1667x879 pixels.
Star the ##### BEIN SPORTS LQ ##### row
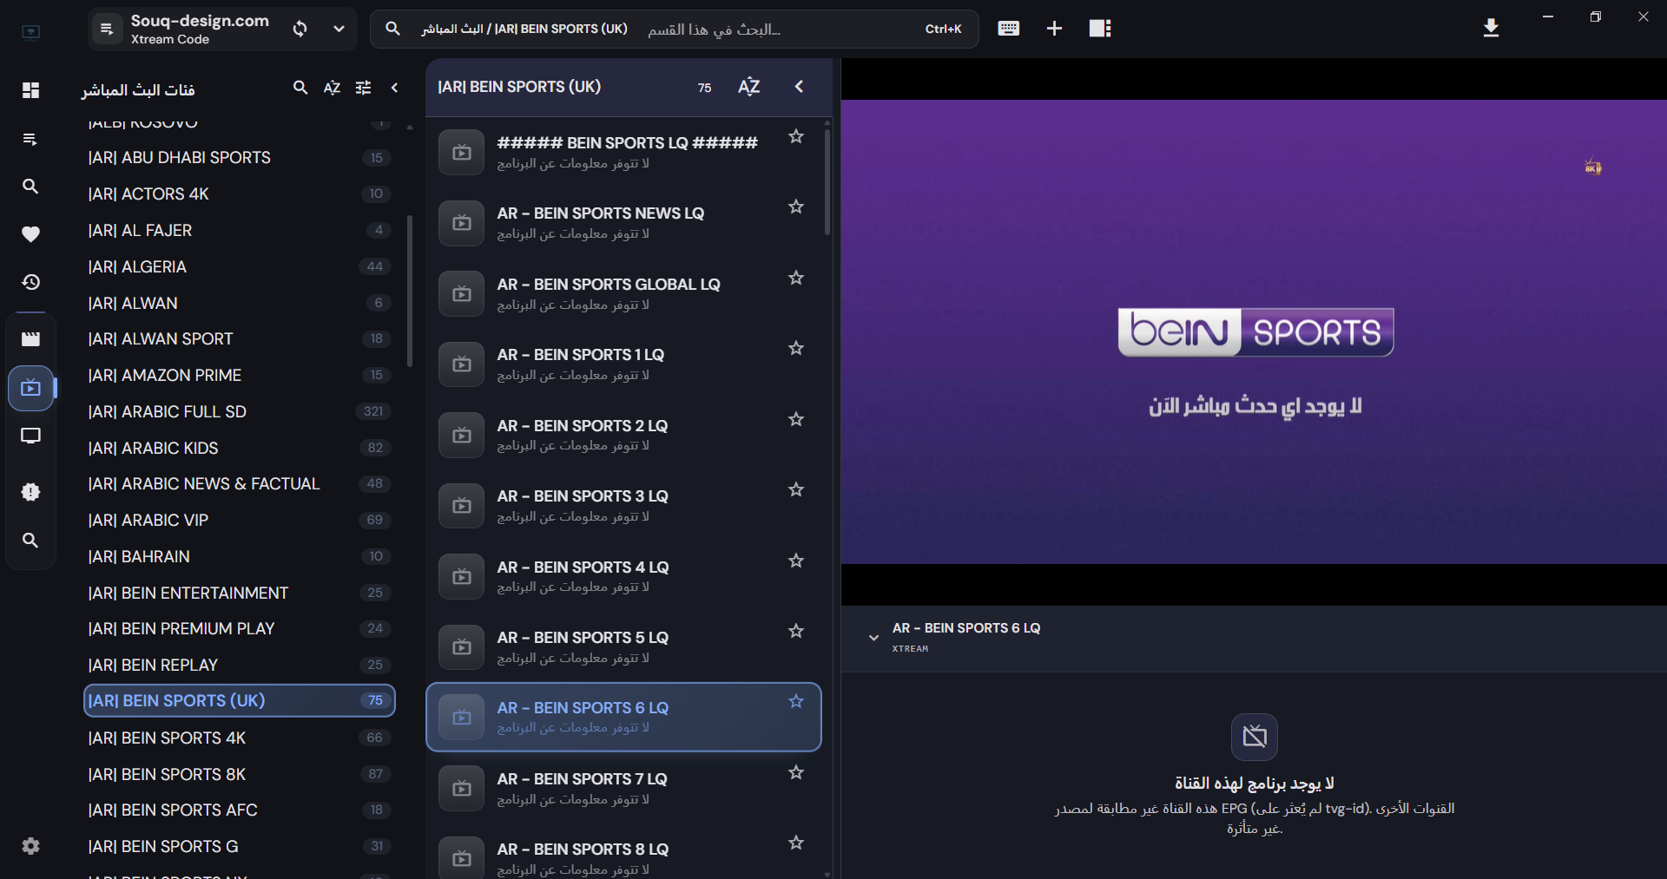796,136
